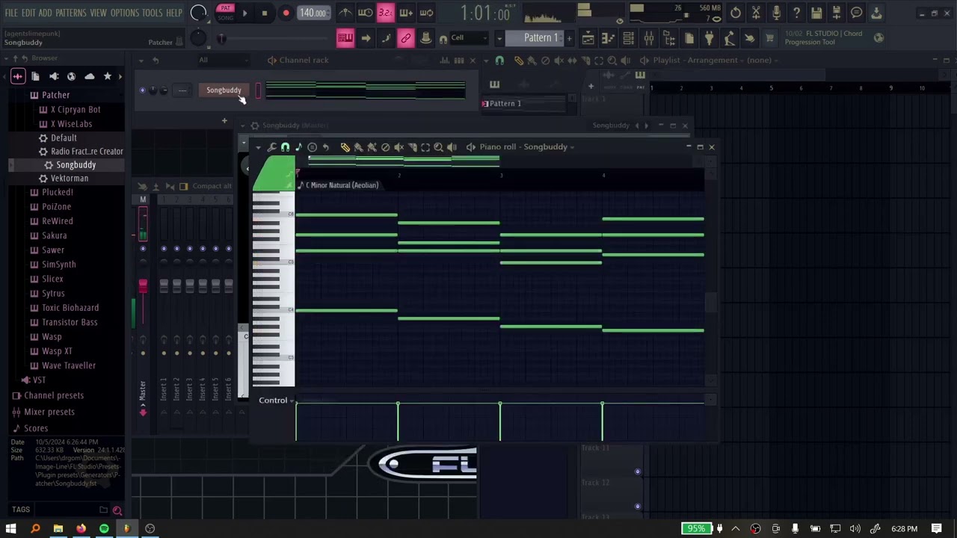Click the export download icon in top toolbar
The height and width of the screenshot is (538, 957).
tap(876, 13)
